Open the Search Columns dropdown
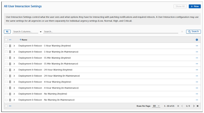The height and width of the screenshot is (113, 204). click(x=41, y=32)
